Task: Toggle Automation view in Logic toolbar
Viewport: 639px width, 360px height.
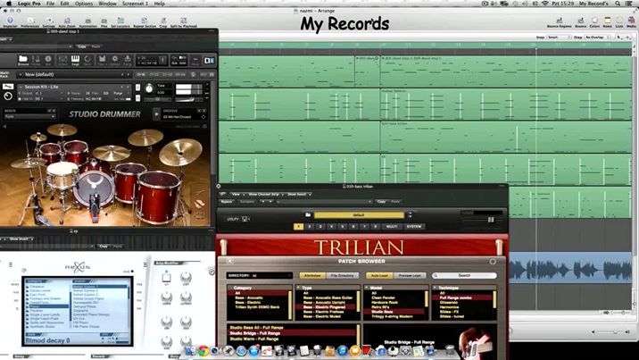Action: point(88,21)
